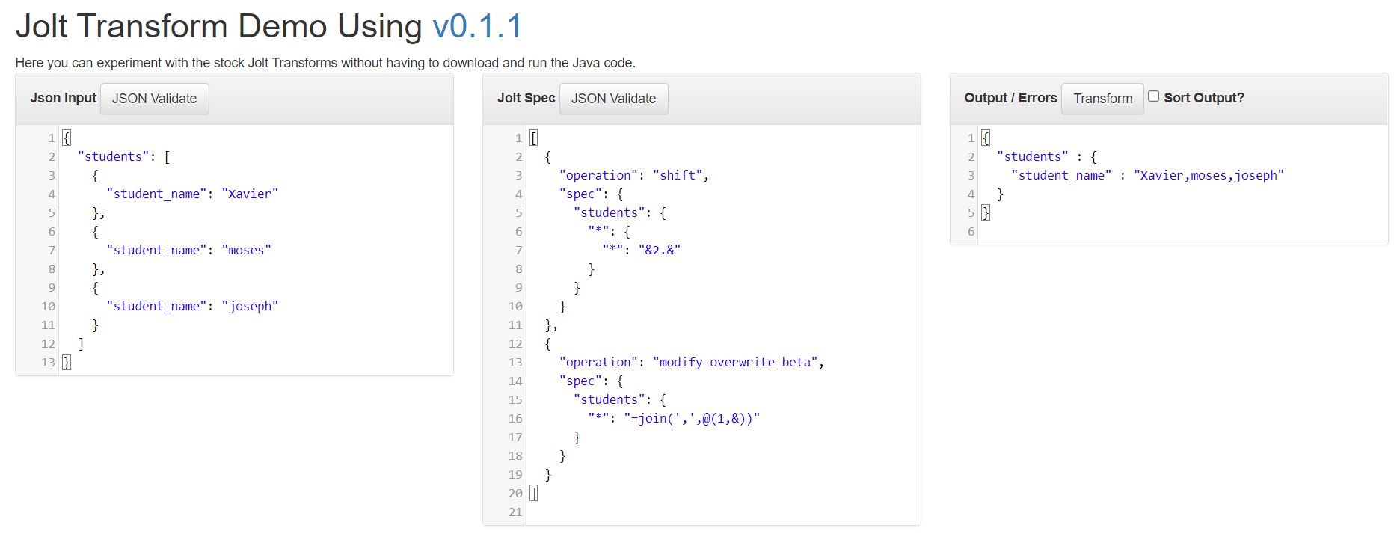Click line number 21 in Jolt Spec gutter
This screenshot has width=1400, height=540.
[x=515, y=512]
